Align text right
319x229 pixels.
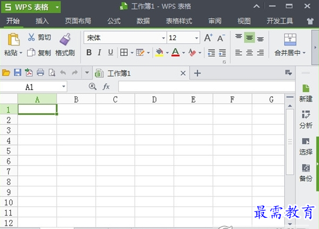click(260, 53)
